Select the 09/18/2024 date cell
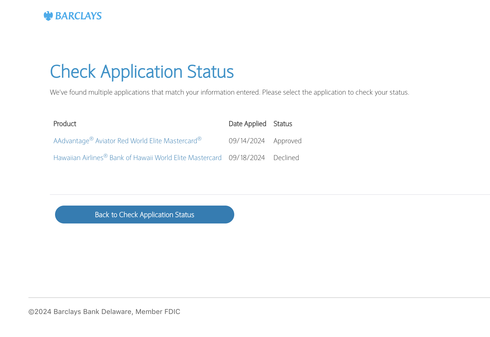 [247, 158]
